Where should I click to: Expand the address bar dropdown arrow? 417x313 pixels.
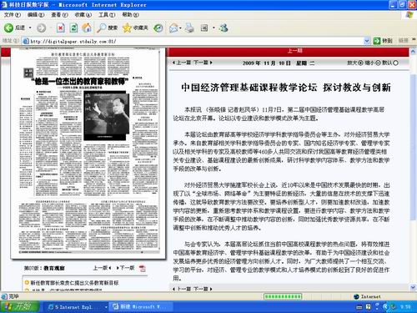tap(367, 41)
